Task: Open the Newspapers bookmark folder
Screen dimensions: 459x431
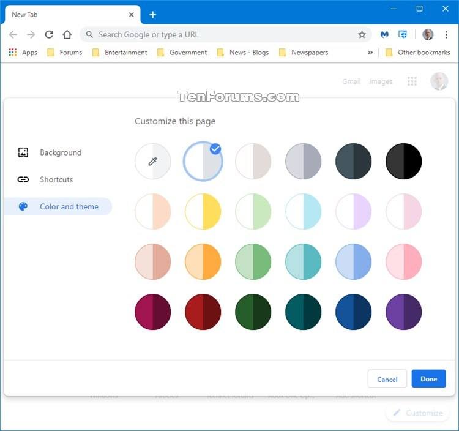Action: [x=304, y=53]
